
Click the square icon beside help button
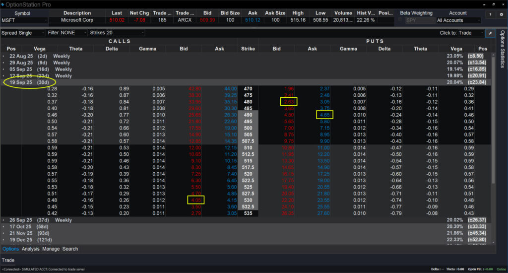[x=501, y=15]
